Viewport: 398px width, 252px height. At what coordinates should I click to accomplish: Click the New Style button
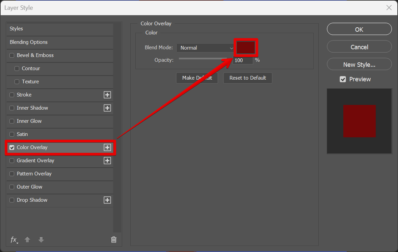click(359, 64)
